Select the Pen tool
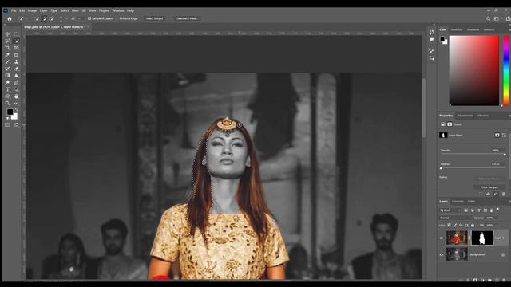 [x=16, y=83]
